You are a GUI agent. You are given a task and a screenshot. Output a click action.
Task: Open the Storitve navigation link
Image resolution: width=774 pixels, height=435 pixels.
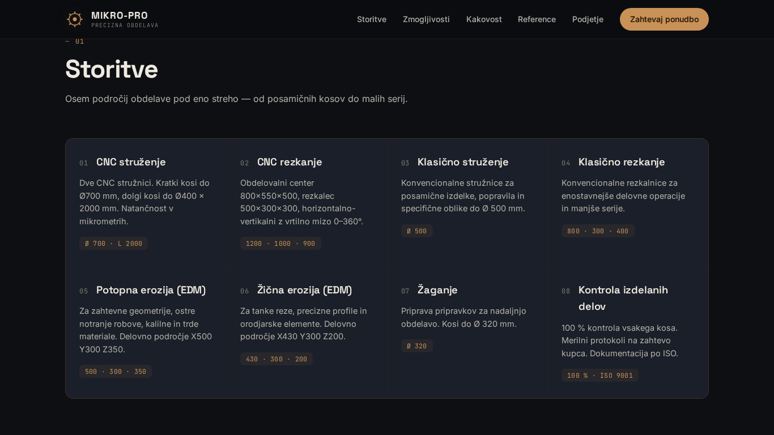372,19
